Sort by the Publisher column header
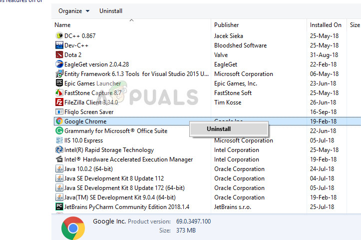 [x=226, y=25]
